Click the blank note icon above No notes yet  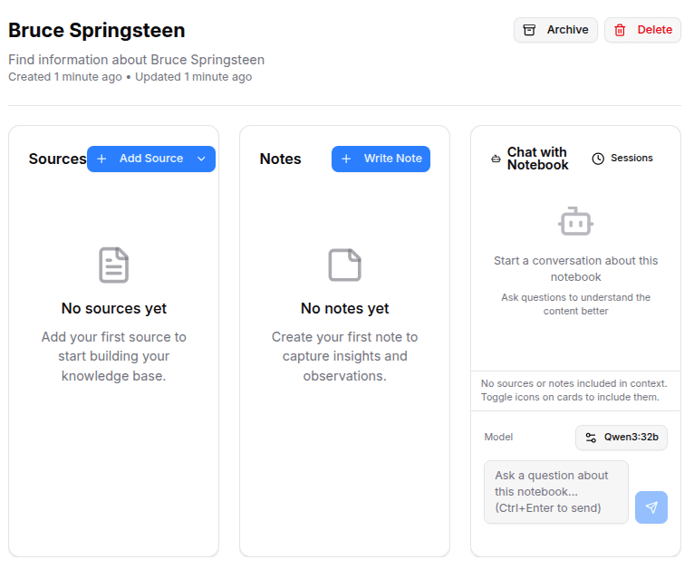(344, 265)
